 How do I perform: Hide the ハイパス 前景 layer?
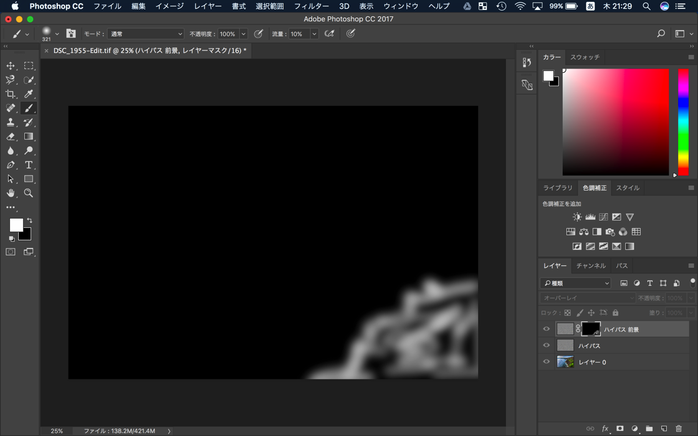[547, 329]
